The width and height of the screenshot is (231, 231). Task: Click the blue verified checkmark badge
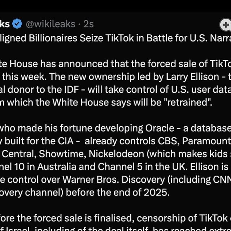(17, 24)
